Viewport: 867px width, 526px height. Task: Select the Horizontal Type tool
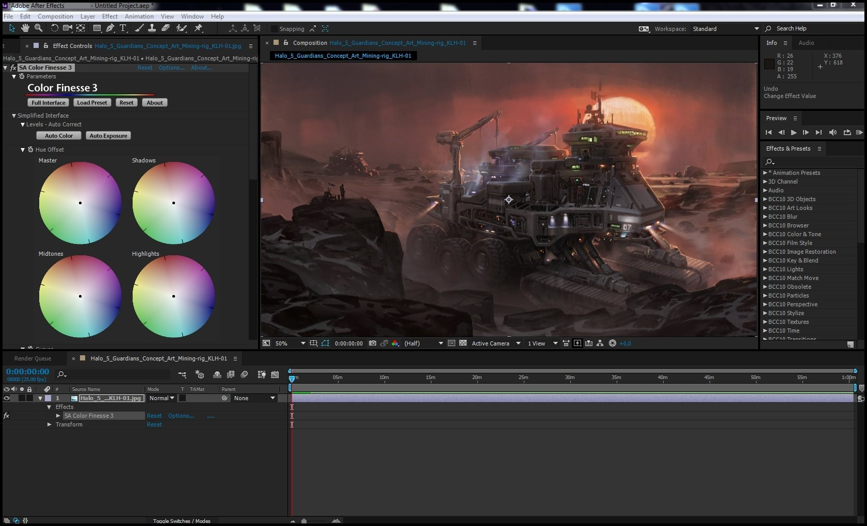click(123, 28)
